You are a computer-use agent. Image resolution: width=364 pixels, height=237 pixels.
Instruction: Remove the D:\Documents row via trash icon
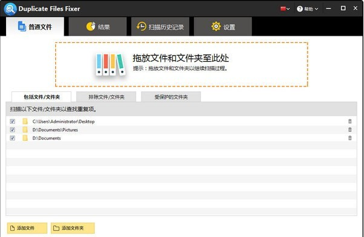(350, 138)
